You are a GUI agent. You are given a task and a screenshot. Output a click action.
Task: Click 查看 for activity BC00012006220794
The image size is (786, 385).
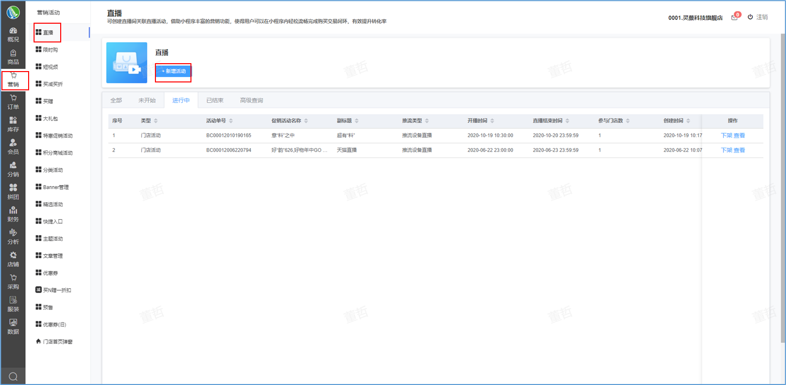point(739,150)
